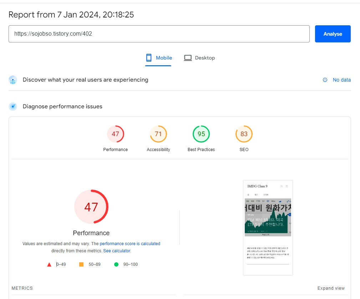Click the info icon beside No data
Image resolution: width=360 pixels, height=299 pixels.
(x=325, y=80)
